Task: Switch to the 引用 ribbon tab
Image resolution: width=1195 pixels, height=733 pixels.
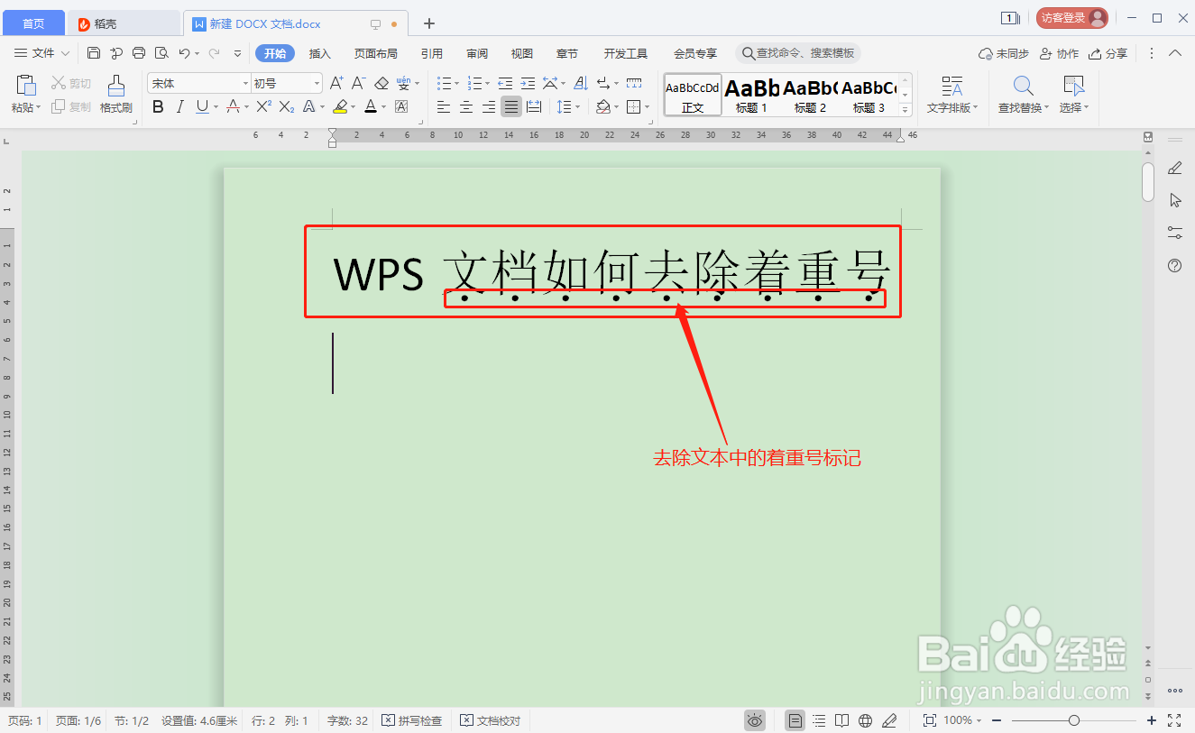Action: click(x=432, y=53)
